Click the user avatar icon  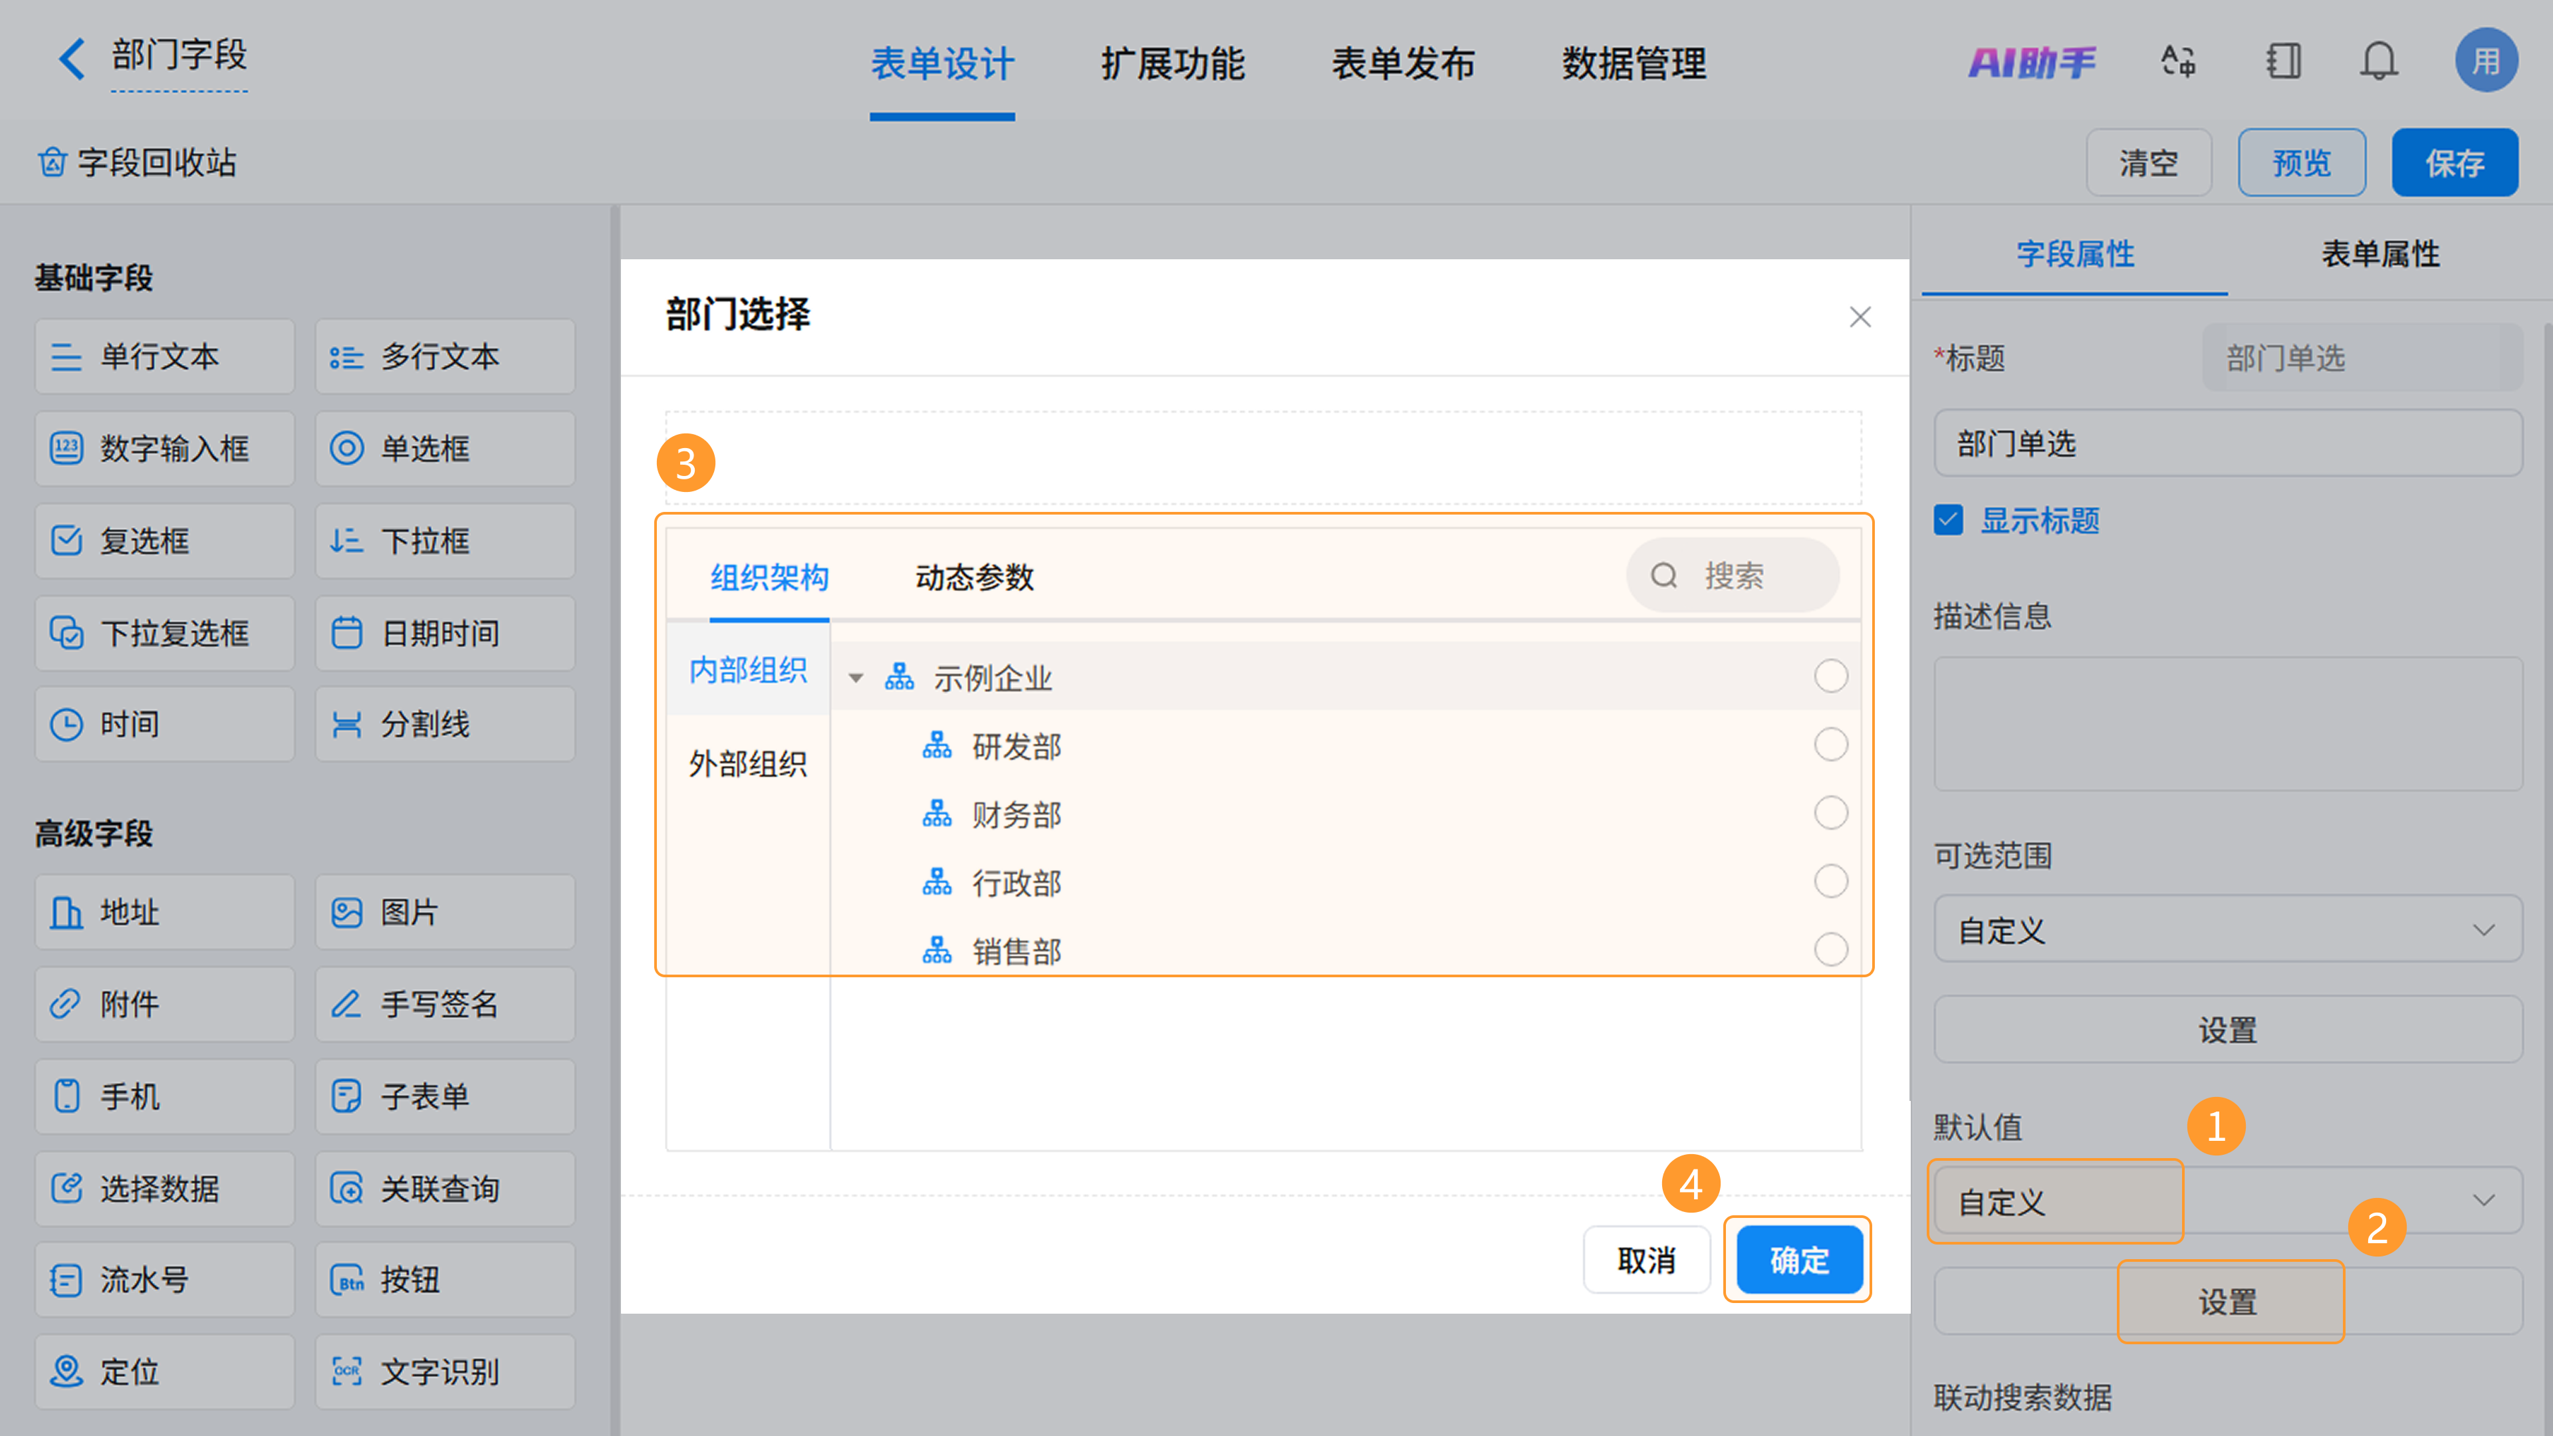pos(2485,61)
